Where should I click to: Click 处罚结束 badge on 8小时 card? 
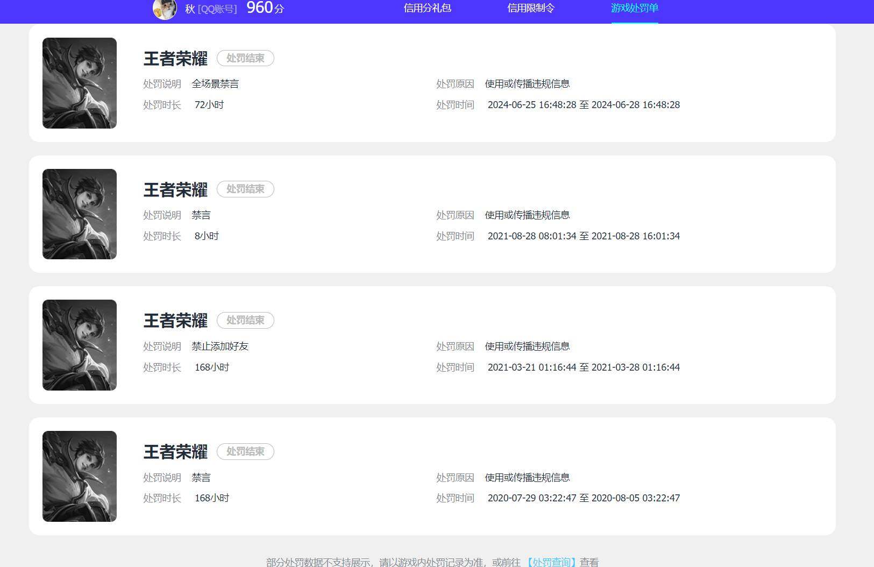[x=245, y=189]
